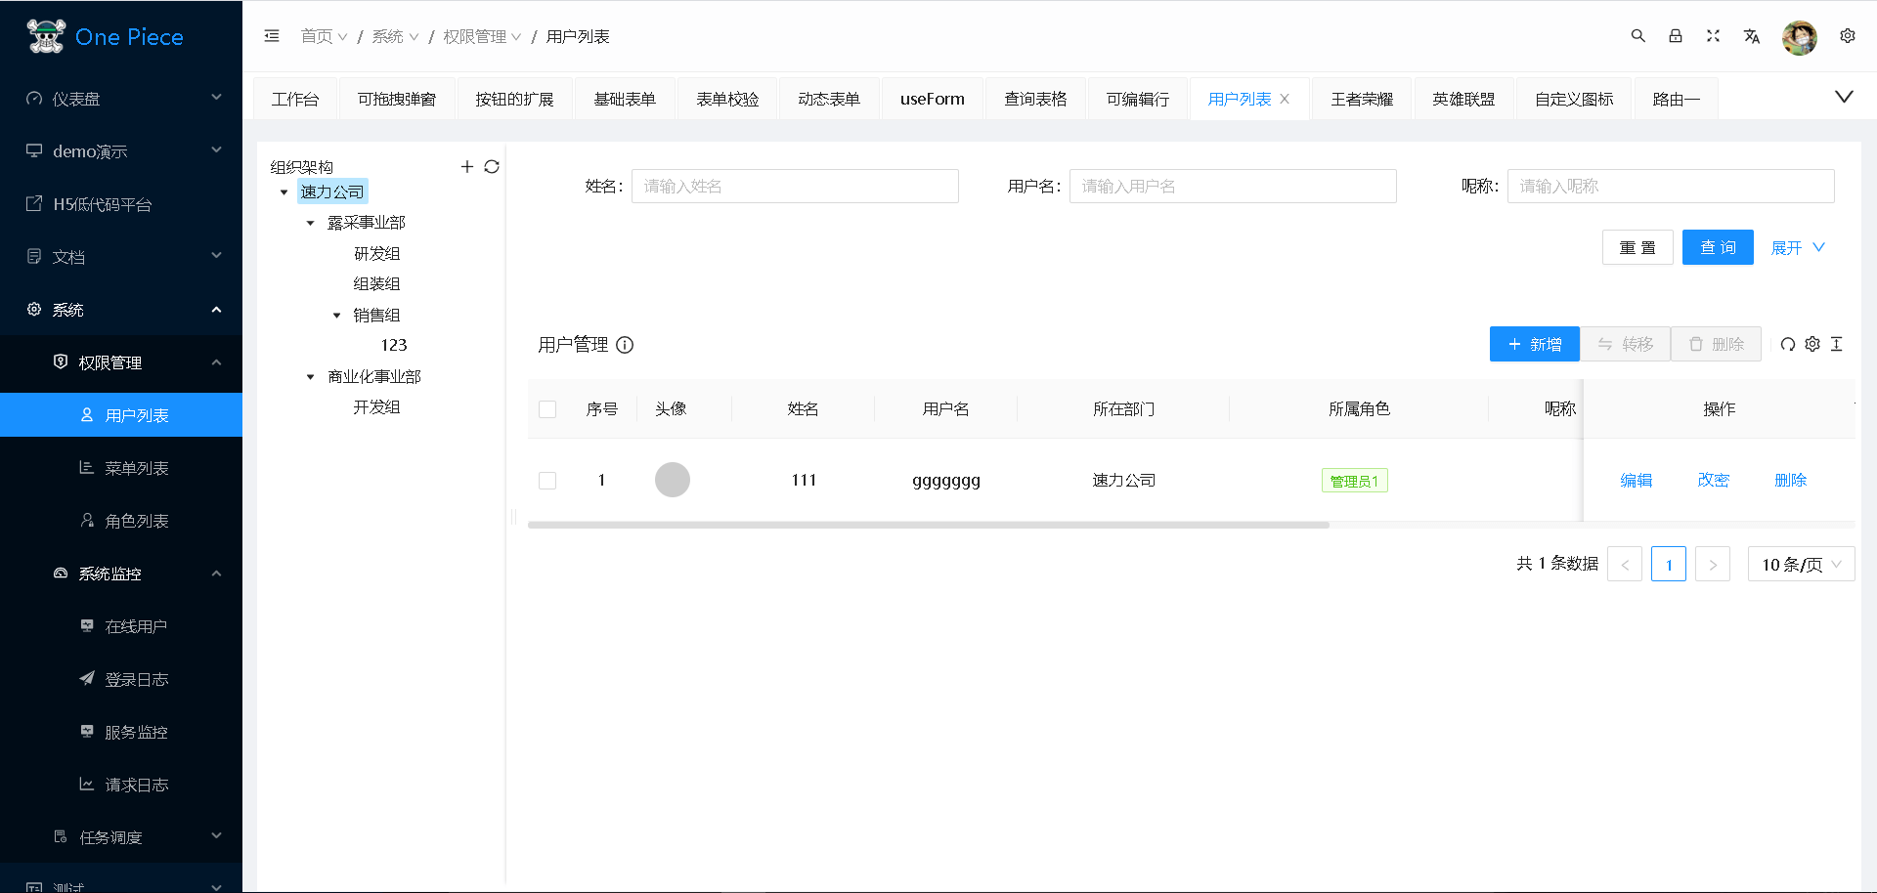Open H5低代码平台 link
The width and height of the screenshot is (1877, 893).
point(121,204)
